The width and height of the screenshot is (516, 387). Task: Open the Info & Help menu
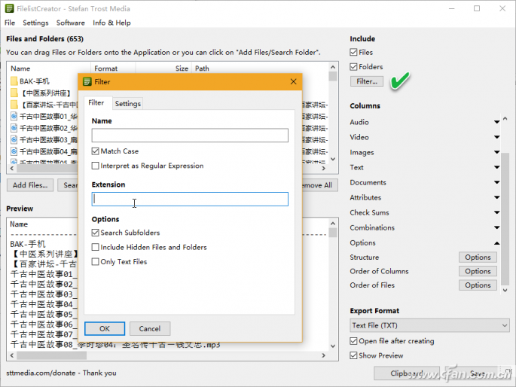(111, 23)
